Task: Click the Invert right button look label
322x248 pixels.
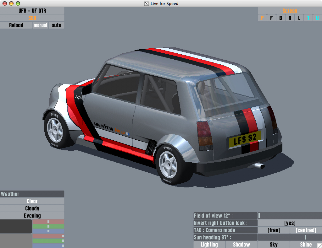Action: 225,223
